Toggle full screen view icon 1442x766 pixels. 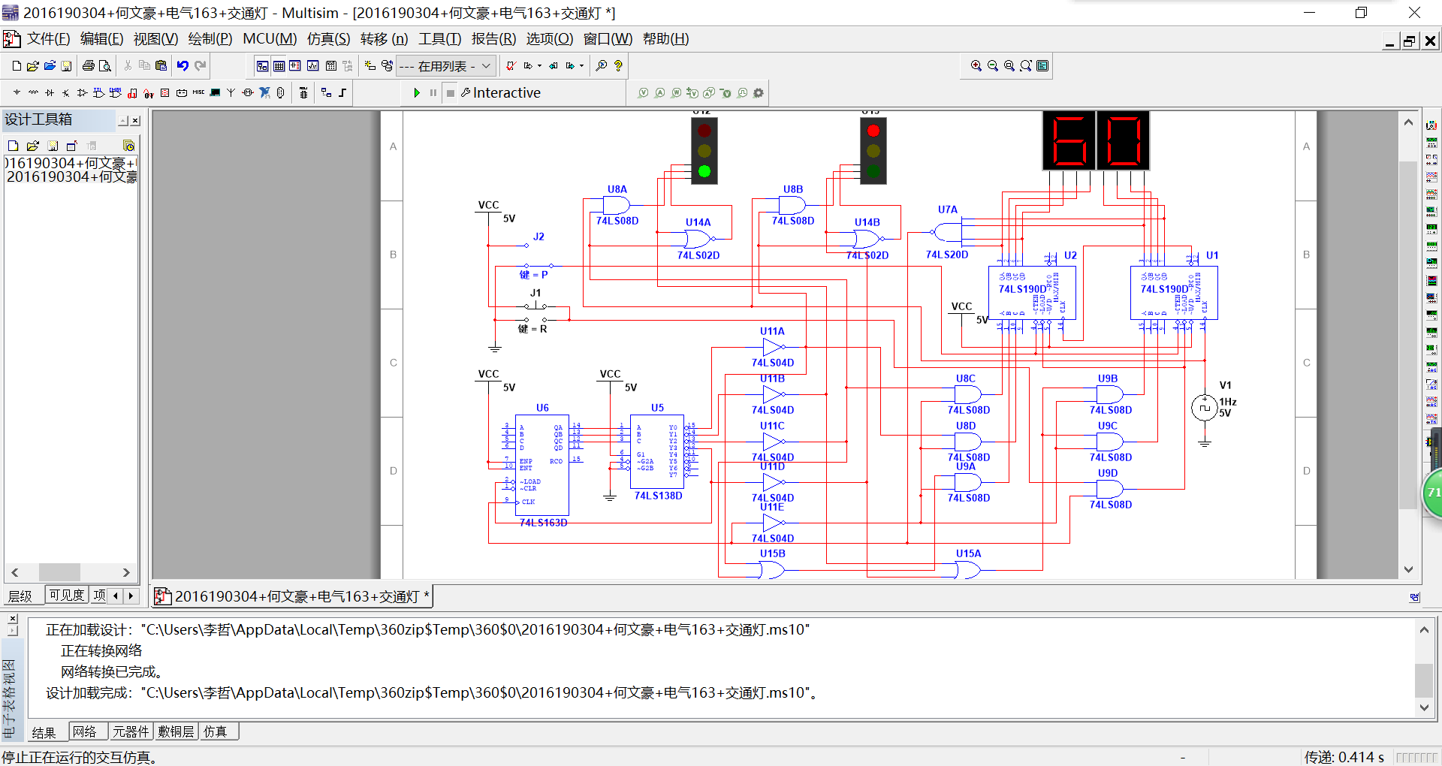coord(1042,66)
